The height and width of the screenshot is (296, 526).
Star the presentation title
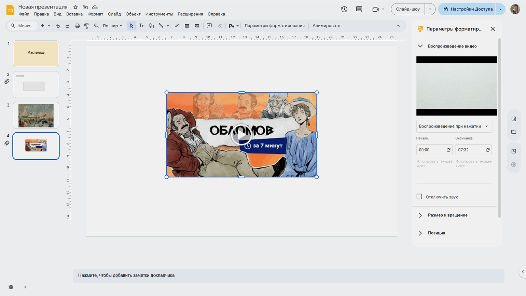coord(75,7)
